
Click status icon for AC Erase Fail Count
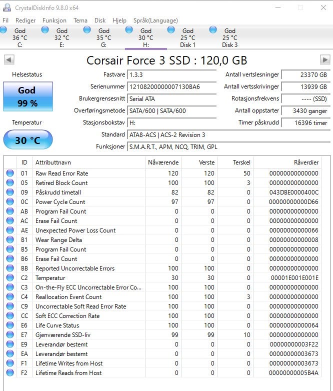click(x=10, y=220)
